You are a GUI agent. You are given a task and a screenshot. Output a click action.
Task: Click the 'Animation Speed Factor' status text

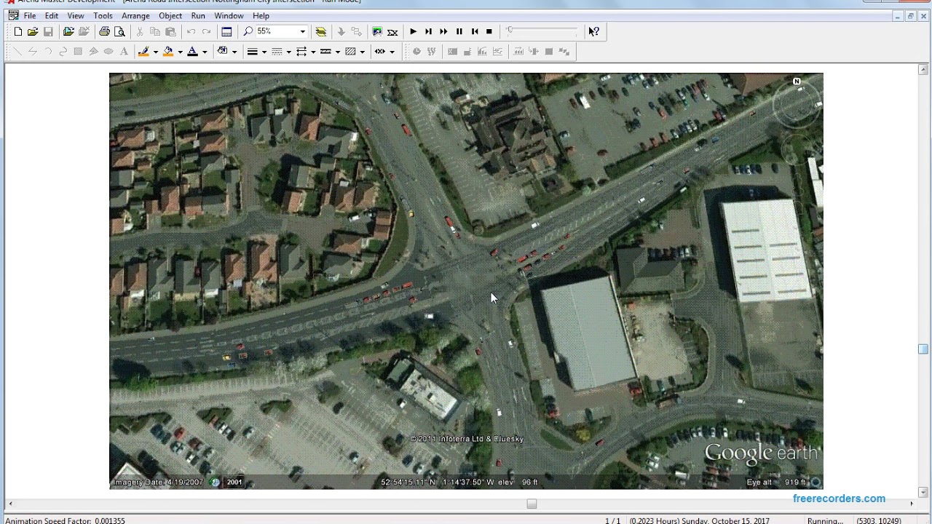[65, 521]
